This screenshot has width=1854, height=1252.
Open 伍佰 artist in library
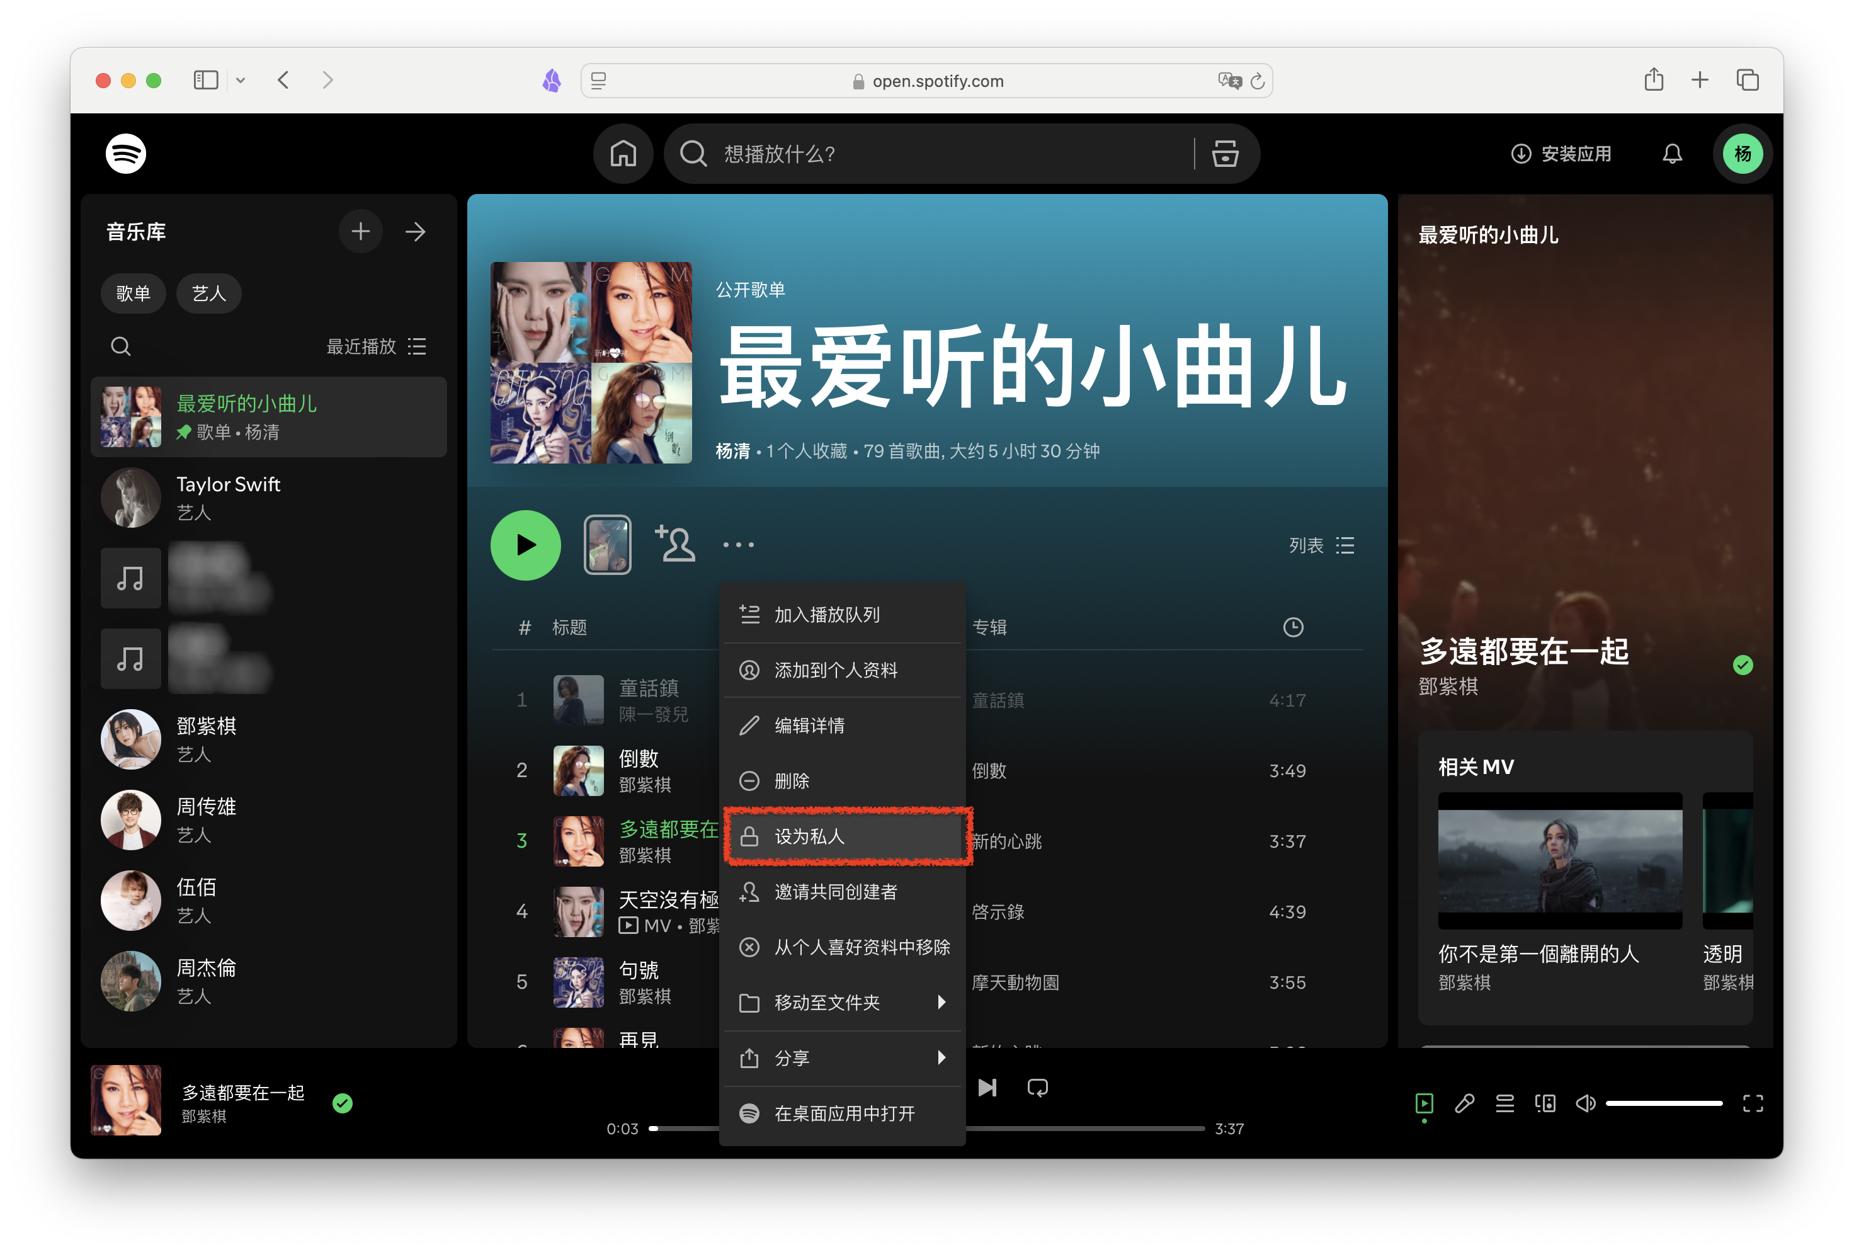(269, 901)
